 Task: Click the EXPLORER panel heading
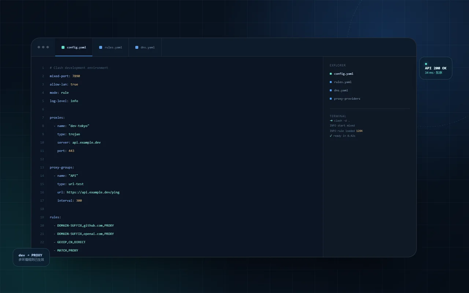click(x=337, y=66)
